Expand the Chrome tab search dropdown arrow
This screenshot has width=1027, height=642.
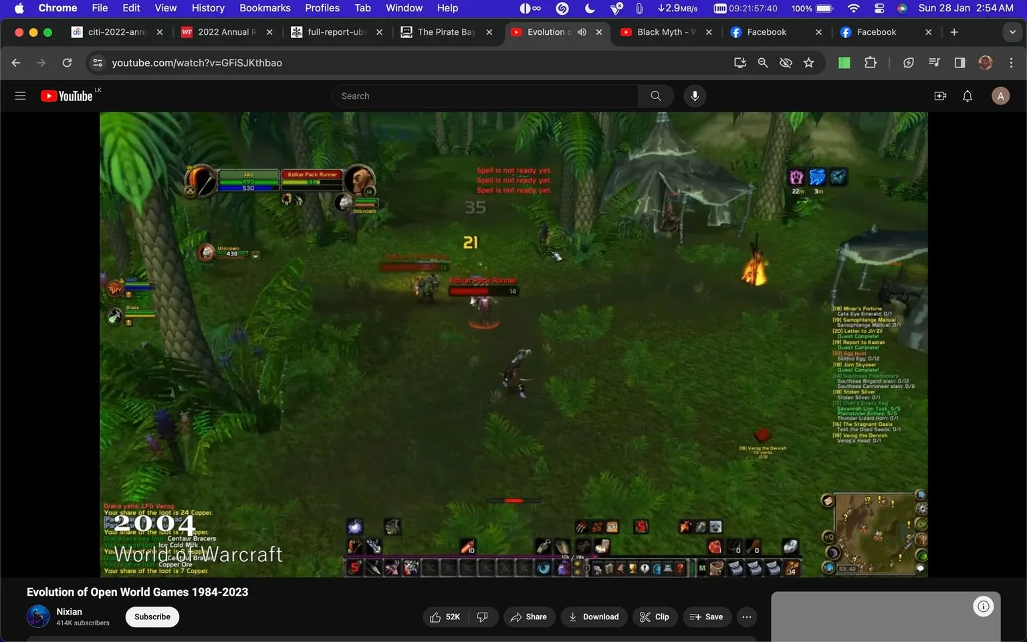pyautogui.click(x=1012, y=32)
